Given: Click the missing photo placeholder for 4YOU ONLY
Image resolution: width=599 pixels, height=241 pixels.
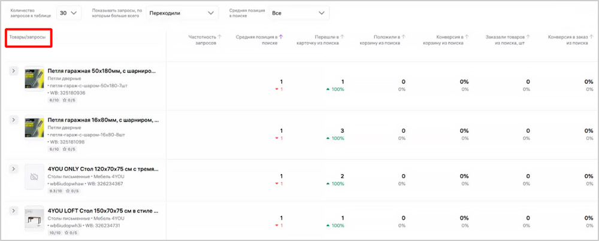Looking at the screenshot, I should pos(34,178).
